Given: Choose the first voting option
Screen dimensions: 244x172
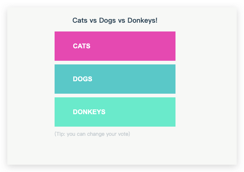Looking at the screenshot, I should point(115,46).
